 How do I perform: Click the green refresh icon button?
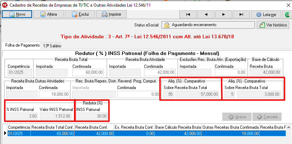[x=287, y=15]
